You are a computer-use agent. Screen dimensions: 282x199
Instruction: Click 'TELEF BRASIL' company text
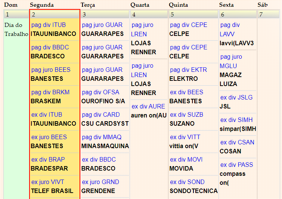point(52,191)
